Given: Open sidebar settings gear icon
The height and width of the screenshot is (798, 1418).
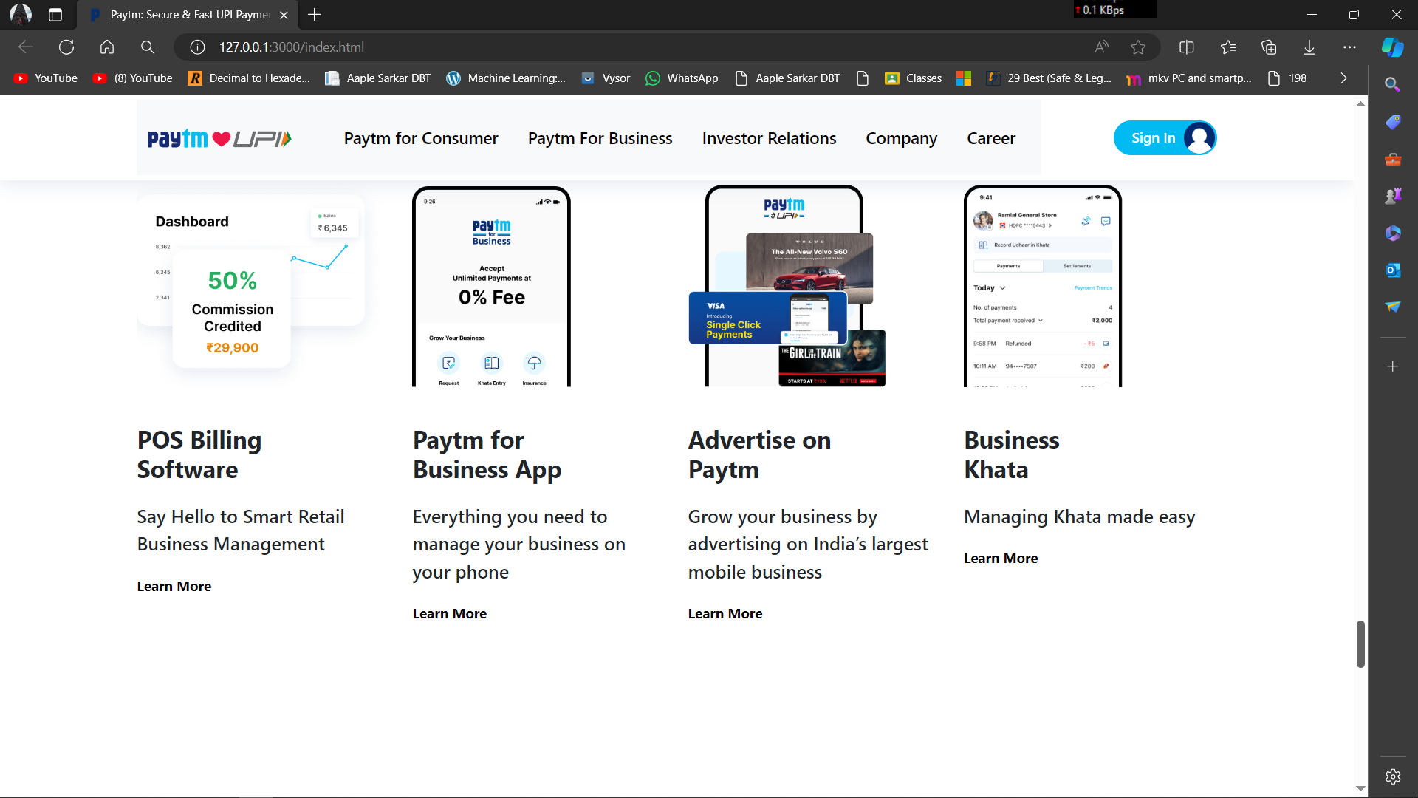Looking at the screenshot, I should [x=1393, y=777].
